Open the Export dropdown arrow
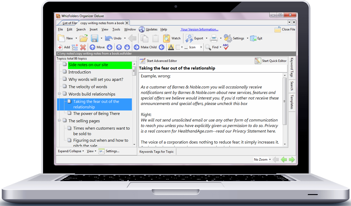The height and width of the screenshot is (206, 351). coord(207,38)
